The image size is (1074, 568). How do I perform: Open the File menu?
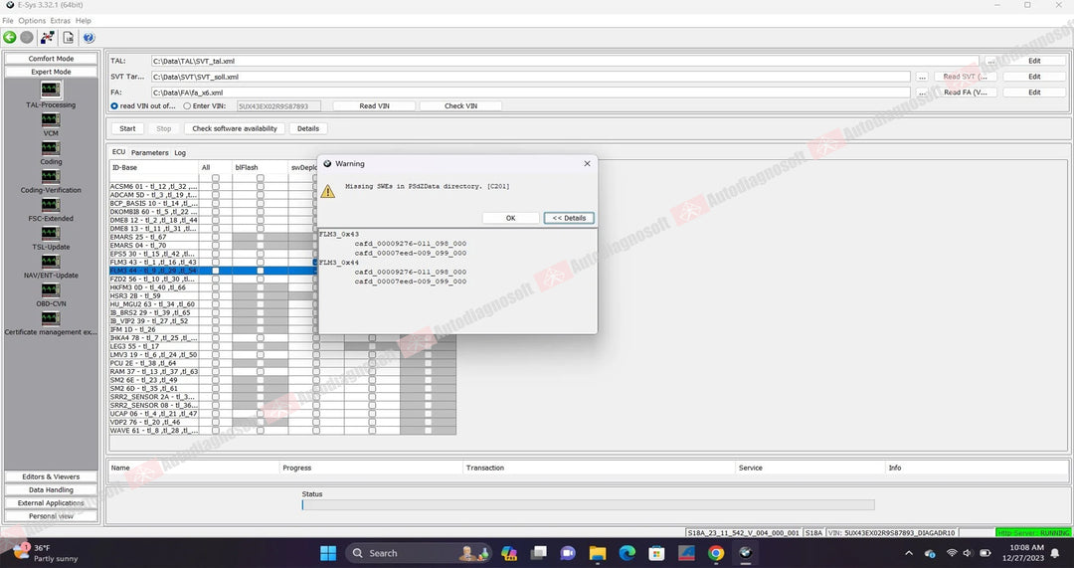pyautogui.click(x=8, y=21)
